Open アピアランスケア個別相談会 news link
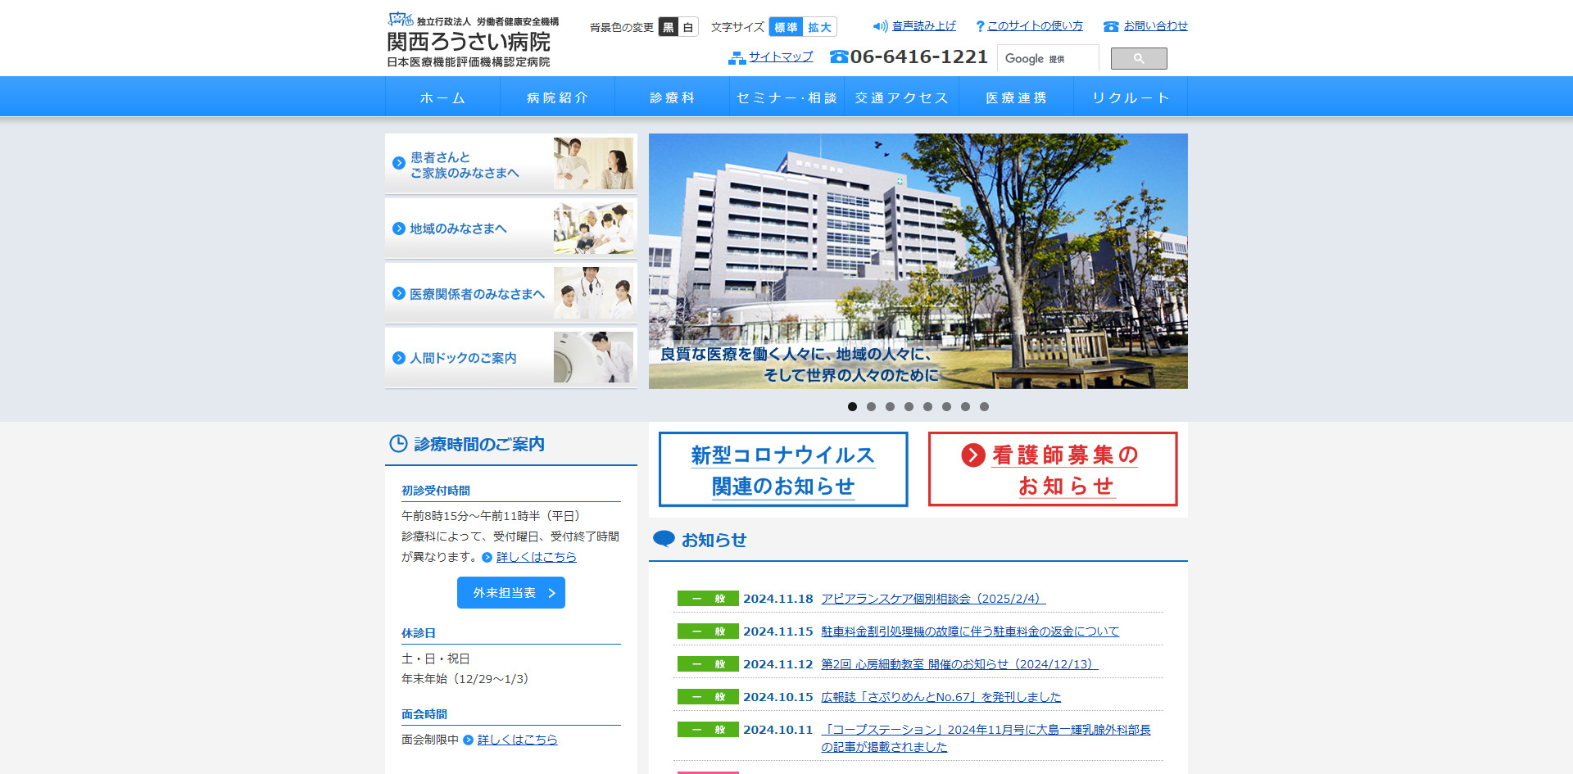Image resolution: width=1573 pixels, height=774 pixels. pyautogui.click(x=933, y=599)
